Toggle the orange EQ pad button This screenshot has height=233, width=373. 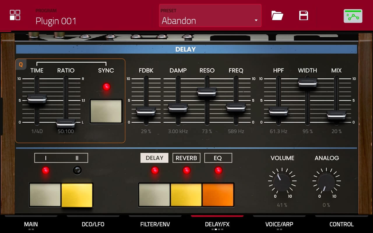pyautogui.click(x=218, y=195)
